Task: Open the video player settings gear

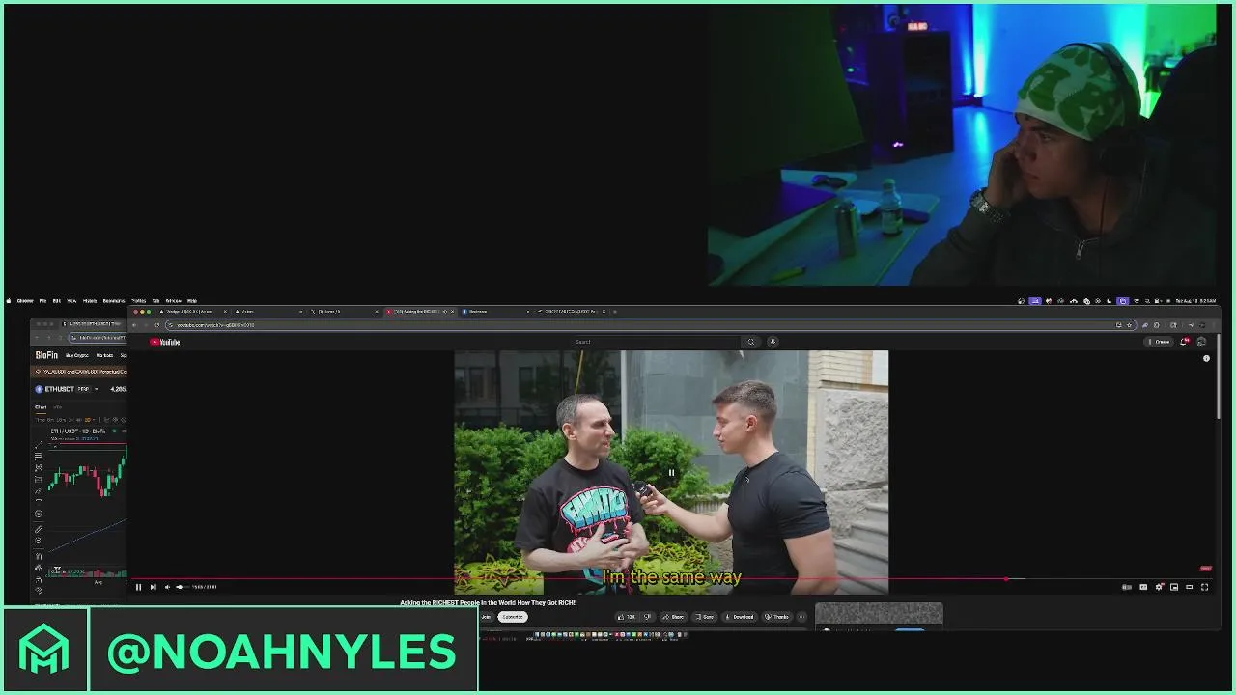Action: (1159, 587)
